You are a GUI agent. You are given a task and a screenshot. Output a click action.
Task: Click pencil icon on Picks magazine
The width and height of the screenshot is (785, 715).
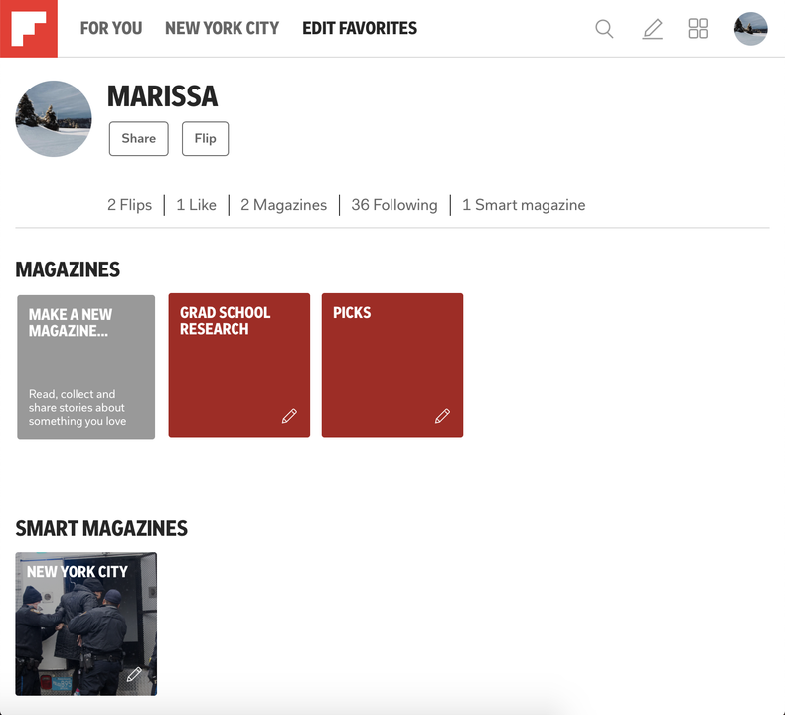(442, 416)
